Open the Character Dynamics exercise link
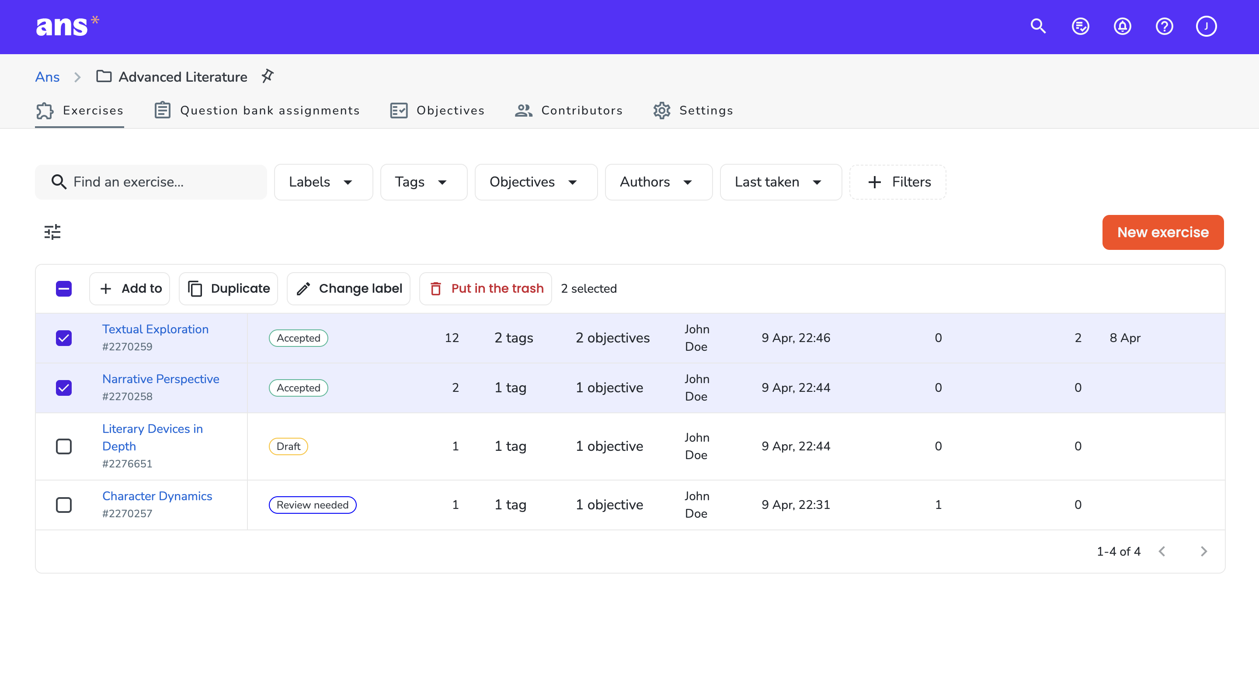 coord(157,496)
